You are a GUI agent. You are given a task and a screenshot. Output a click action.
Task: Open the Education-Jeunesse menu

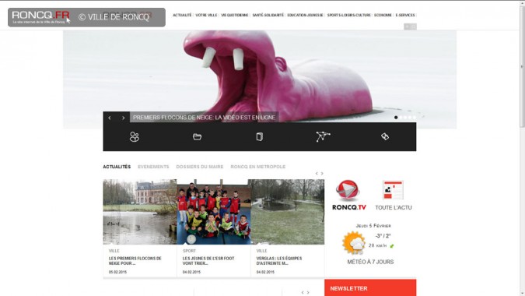coord(306,15)
